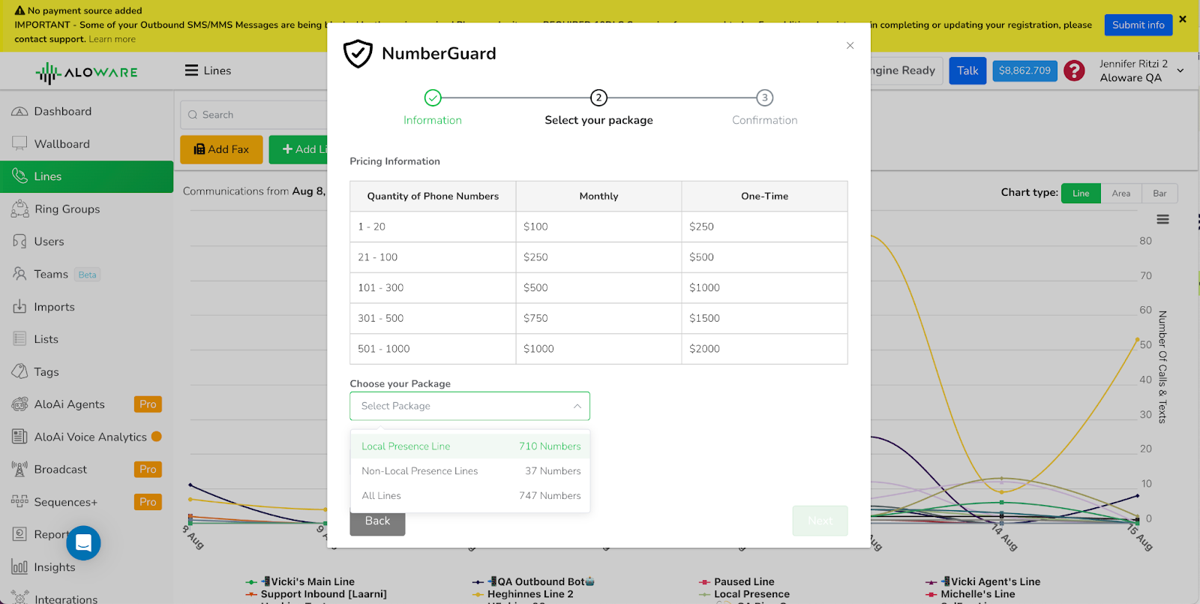
Task: Choose Non-Local Presence Lines option
Action: click(x=471, y=470)
